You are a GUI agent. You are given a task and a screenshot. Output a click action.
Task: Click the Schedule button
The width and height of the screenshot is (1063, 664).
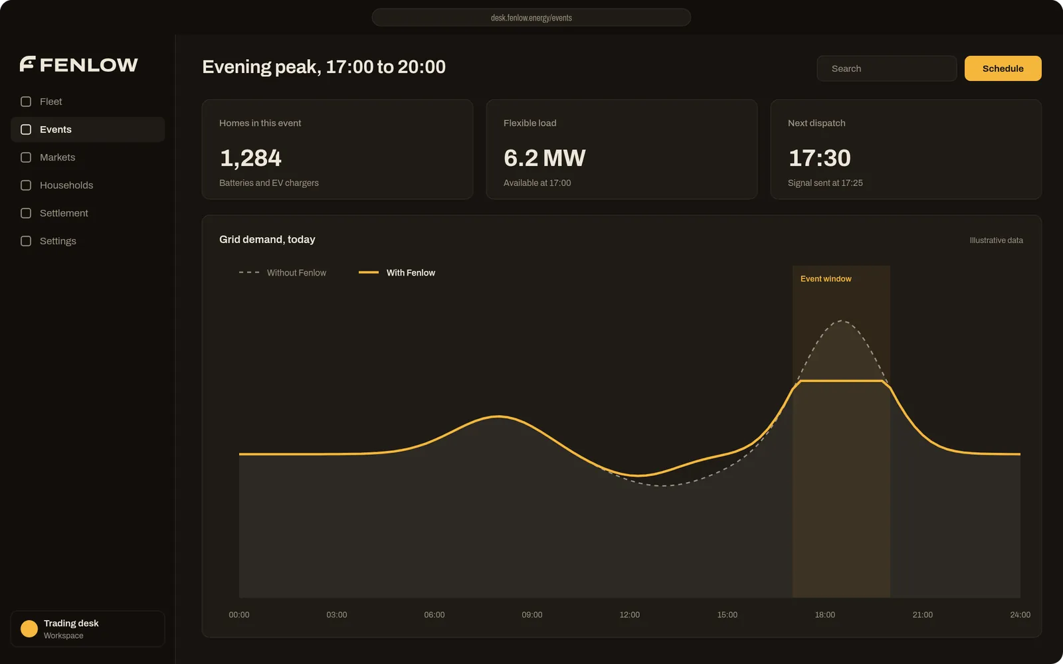(1003, 68)
